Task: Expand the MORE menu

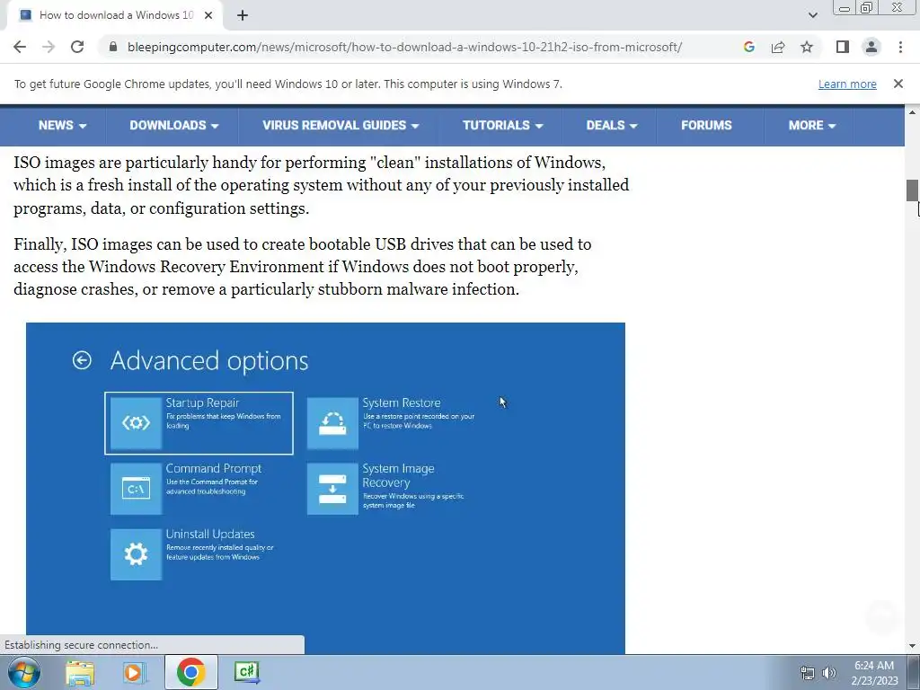Action: pos(812,126)
